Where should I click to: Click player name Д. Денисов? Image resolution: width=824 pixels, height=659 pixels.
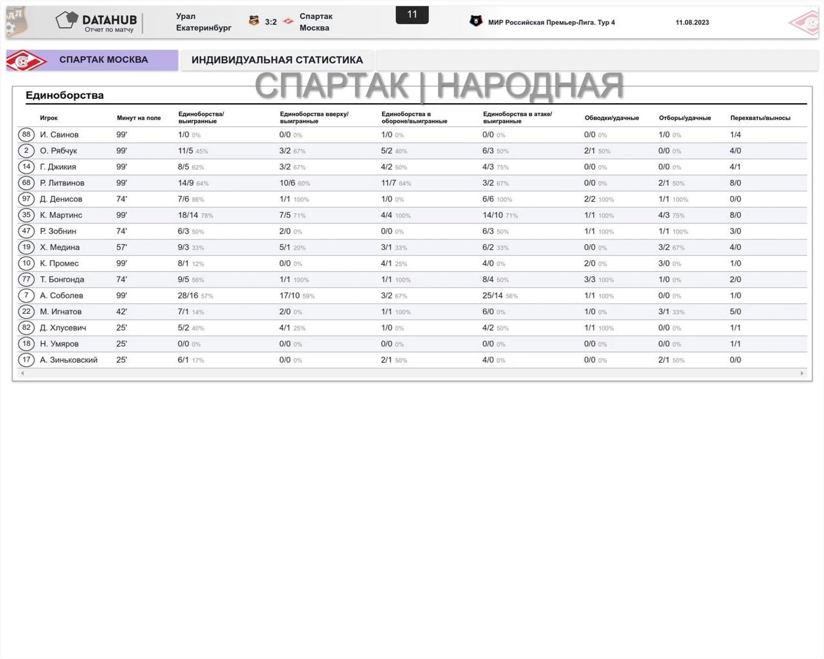coord(61,199)
